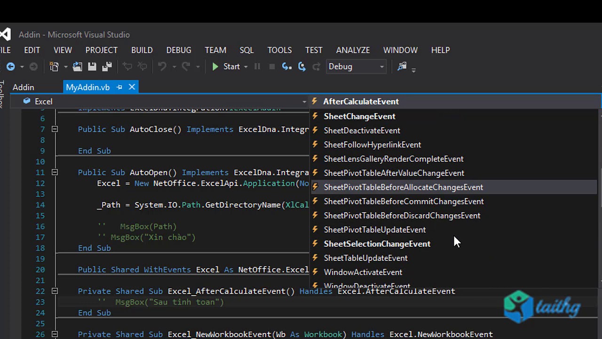Screen dimensions: 602x339
Task: Open the TEAM menu
Action: pos(215,50)
